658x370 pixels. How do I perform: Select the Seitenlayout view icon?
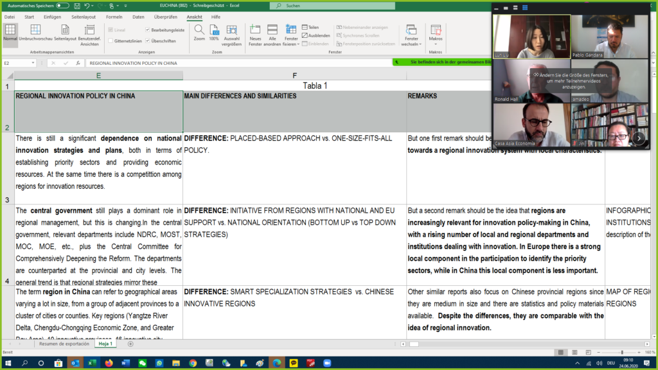coord(65,33)
